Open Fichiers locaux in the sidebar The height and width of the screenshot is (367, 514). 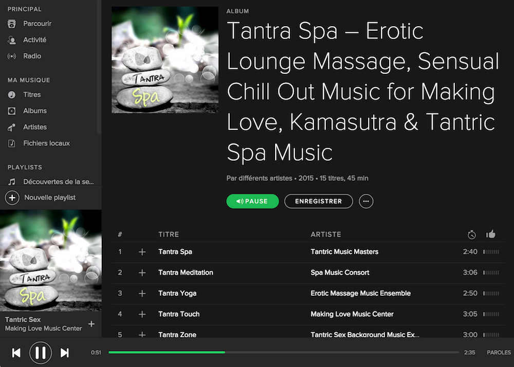46,143
